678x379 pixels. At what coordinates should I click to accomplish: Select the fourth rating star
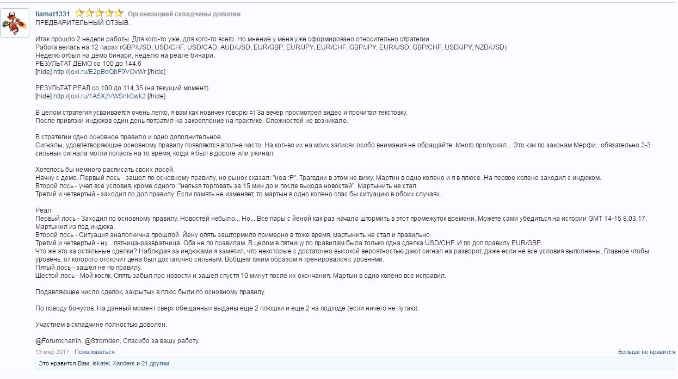pyautogui.click(x=109, y=13)
